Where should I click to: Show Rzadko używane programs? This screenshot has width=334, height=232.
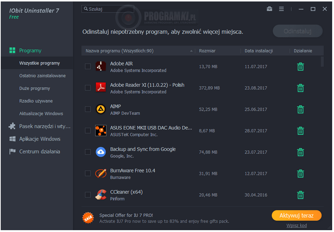coord(36,101)
